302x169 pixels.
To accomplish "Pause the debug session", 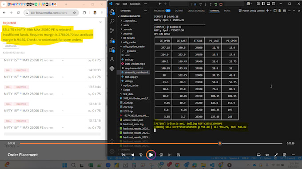I will pyautogui.click(x=195, y=4).
